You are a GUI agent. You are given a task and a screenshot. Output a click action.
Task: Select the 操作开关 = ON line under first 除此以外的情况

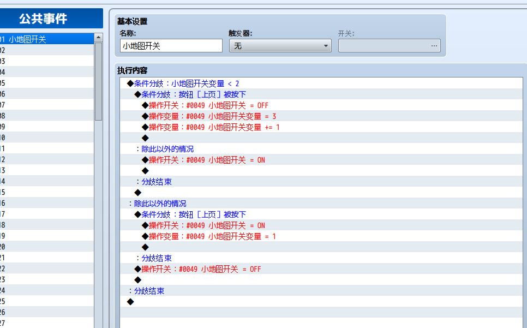click(x=321, y=160)
